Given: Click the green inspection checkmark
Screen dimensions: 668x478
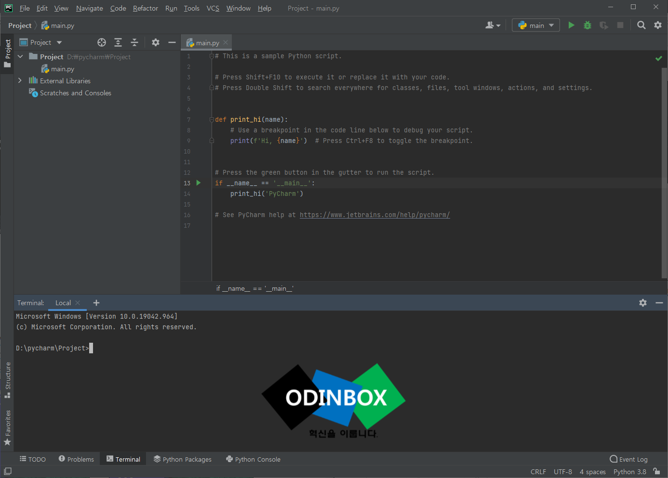Looking at the screenshot, I should pyautogui.click(x=659, y=58).
